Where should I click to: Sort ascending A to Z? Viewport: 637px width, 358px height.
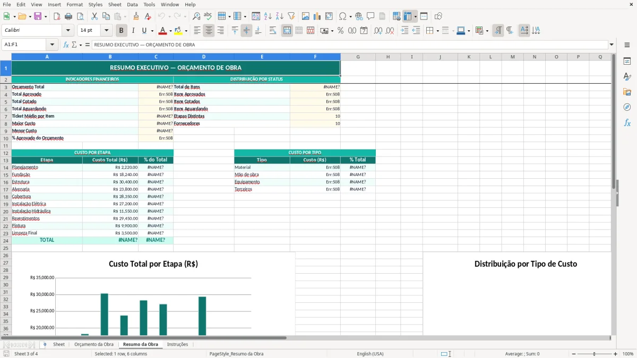pyautogui.click(x=268, y=16)
